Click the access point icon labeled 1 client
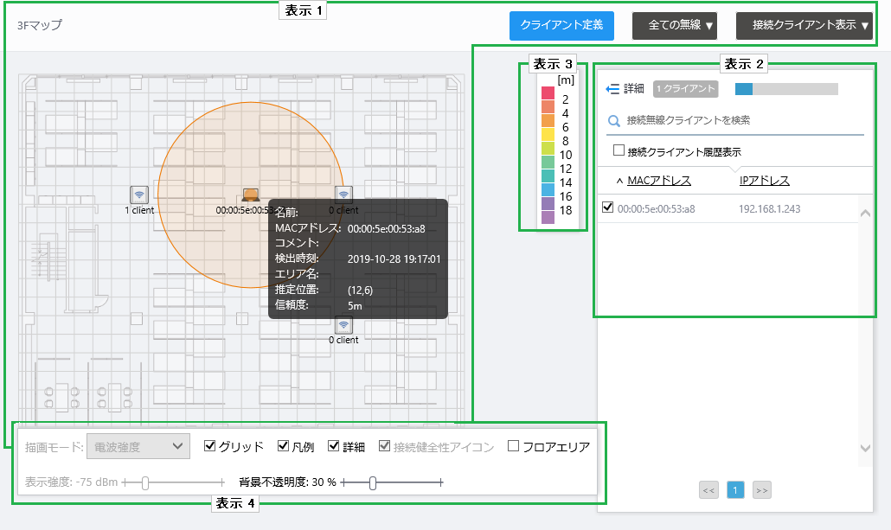The image size is (891, 530). (139, 195)
